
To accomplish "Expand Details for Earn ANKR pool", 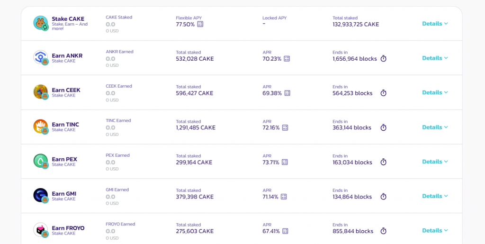I will coord(435,58).
